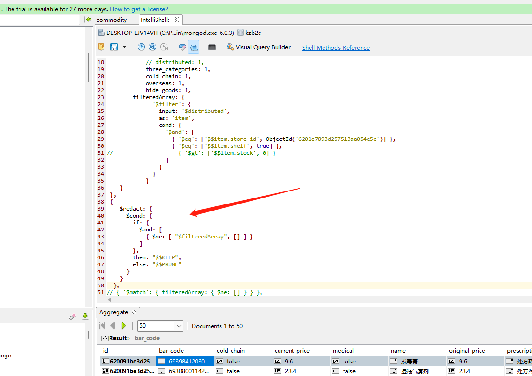Switch to the commodity tab
The width and height of the screenshot is (532, 376).
(x=111, y=20)
